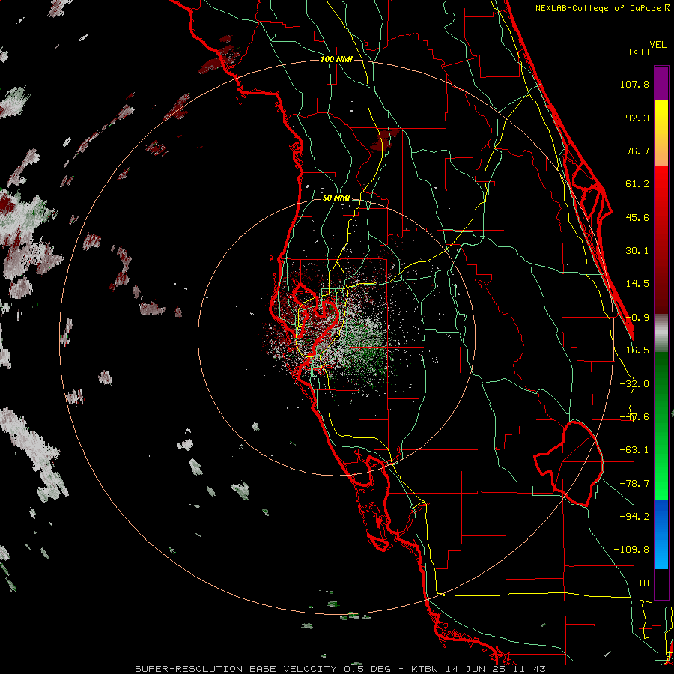
Task: Click the 'TH' label on the legend
Action: point(643,583)
